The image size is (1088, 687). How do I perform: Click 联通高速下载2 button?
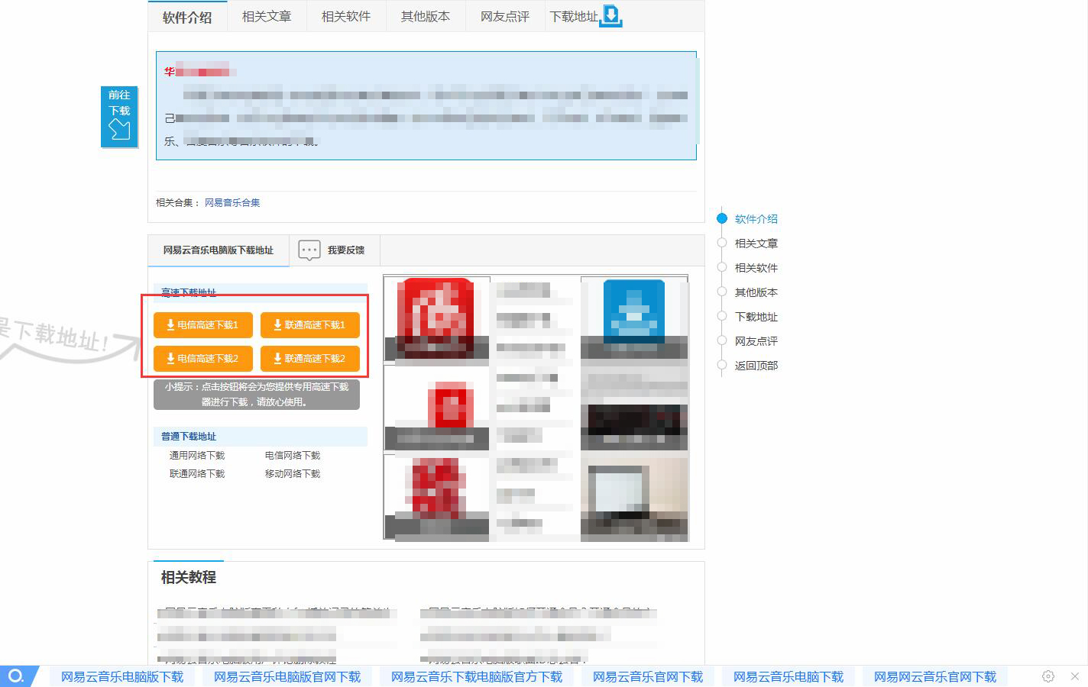click(310, 358)
